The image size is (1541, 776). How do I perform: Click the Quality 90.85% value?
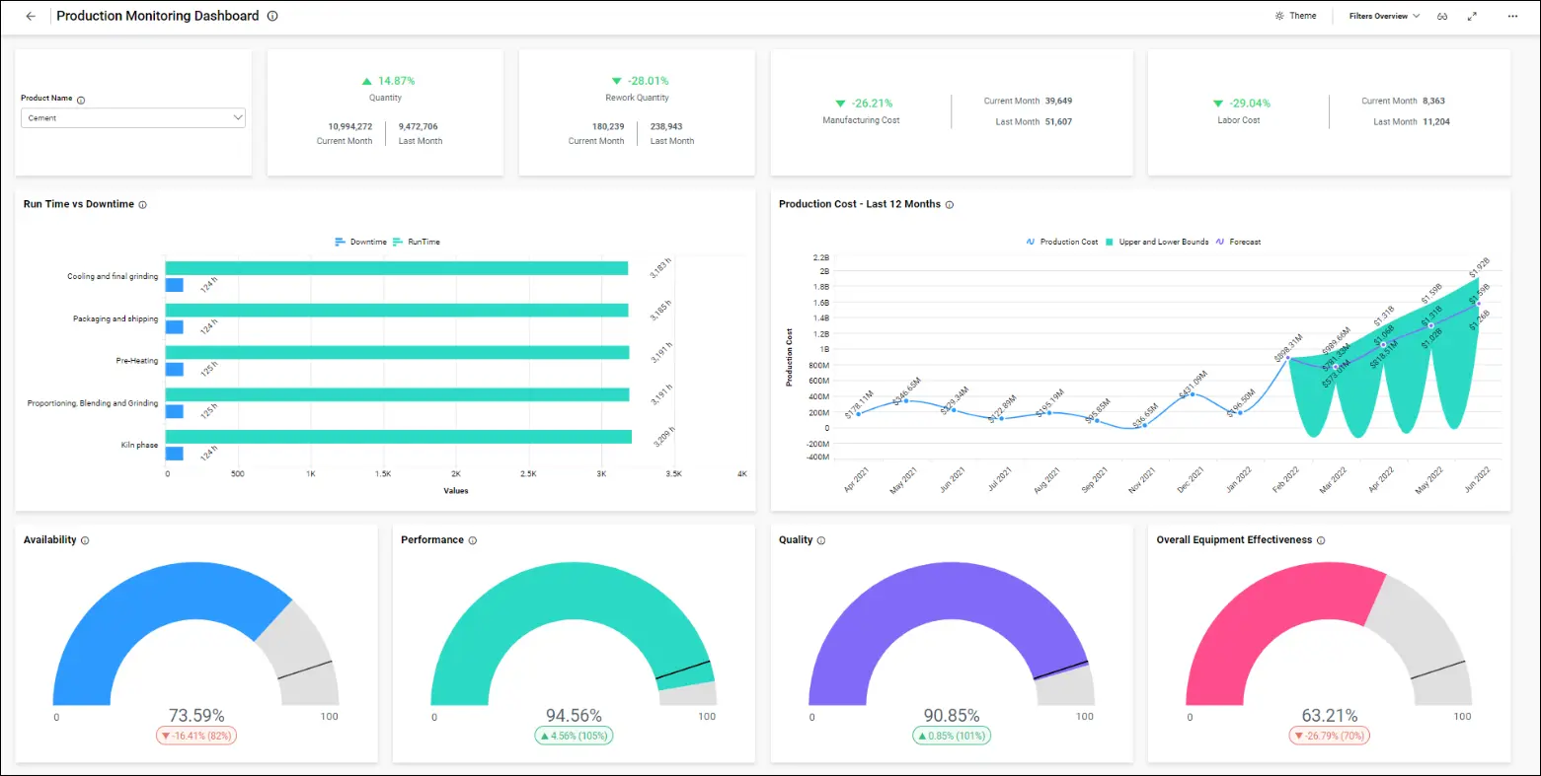pyautogui.click(x=952, y=716)
